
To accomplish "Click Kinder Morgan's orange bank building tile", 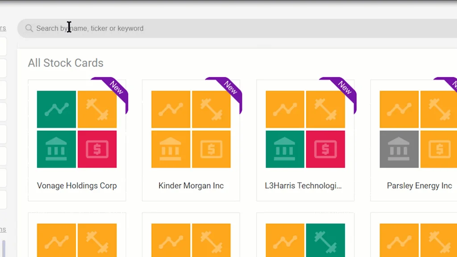I will tap(170, 149).
